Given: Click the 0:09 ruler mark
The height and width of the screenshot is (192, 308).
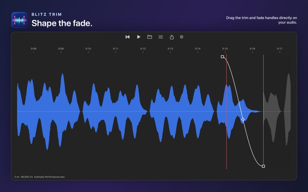Looking at the screenshot, I should [61, 49].
